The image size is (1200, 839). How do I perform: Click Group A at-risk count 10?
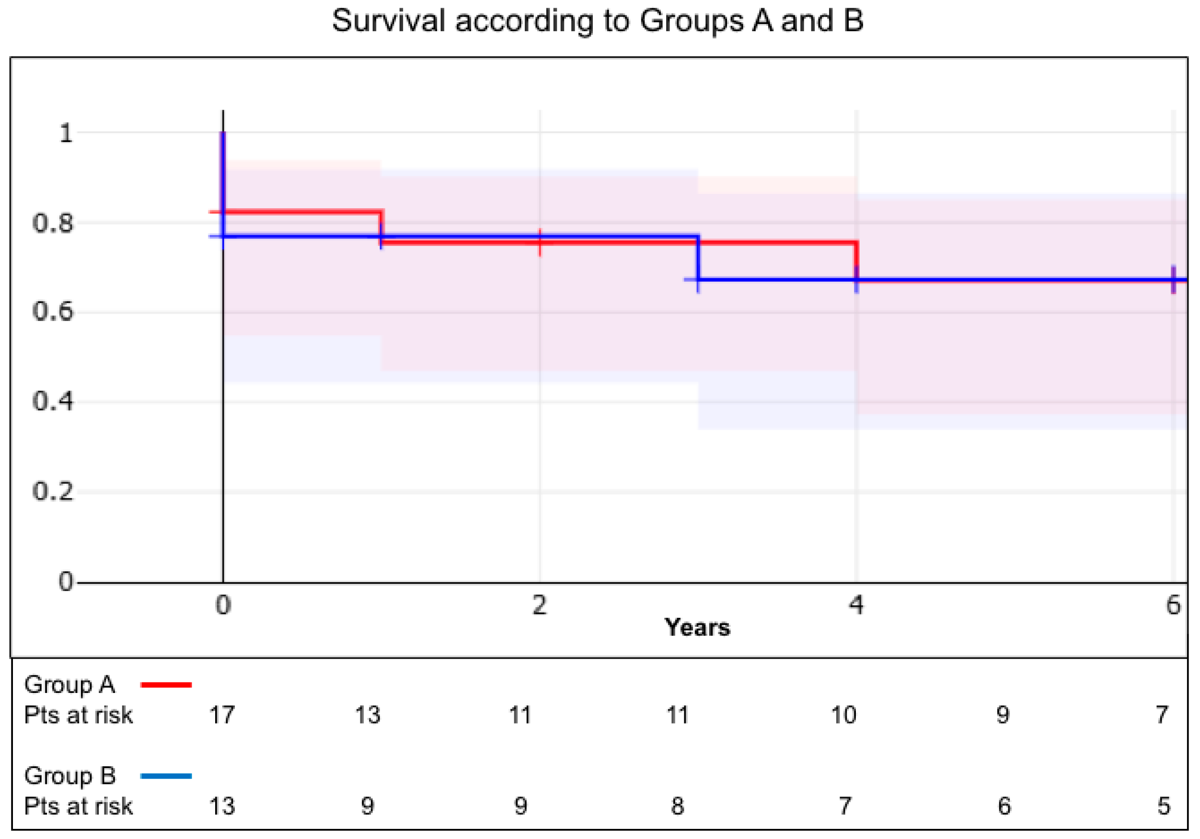[844, 714]
